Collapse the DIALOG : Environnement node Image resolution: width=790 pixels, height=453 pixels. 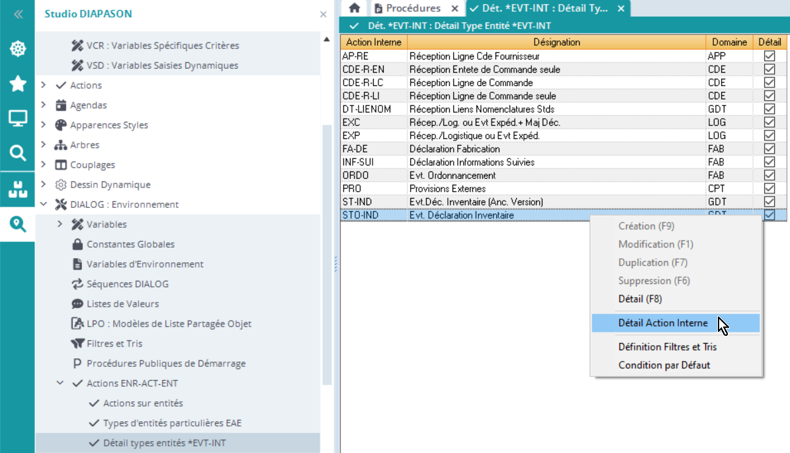(x=44, y=205)
